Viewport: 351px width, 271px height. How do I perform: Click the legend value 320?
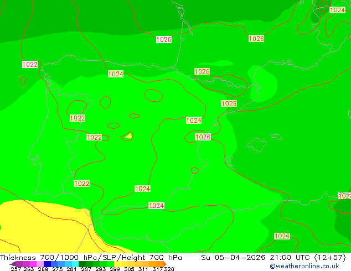click(x=169, y=269)
